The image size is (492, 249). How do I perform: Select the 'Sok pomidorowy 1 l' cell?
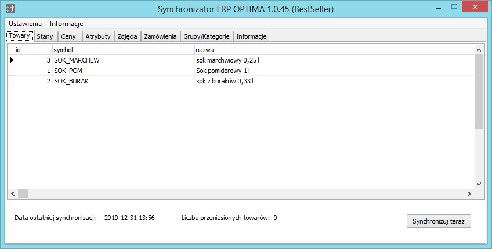coord(334,71)
